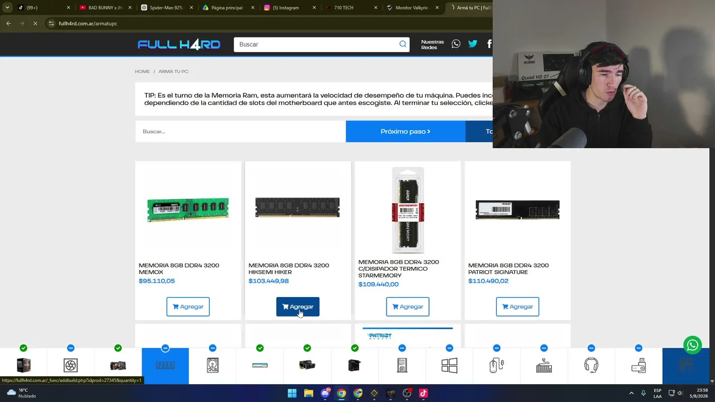Close the 710 TECH tab

375,8
